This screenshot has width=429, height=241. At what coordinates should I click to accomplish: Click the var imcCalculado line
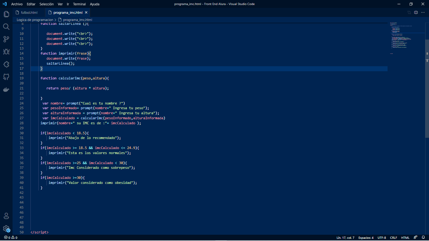pos(104,118)
